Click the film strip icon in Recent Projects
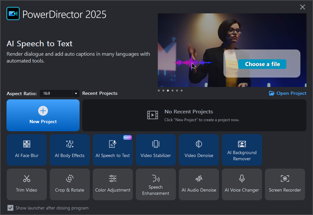Viewport: 313px width, 215px height. point(153,115)
